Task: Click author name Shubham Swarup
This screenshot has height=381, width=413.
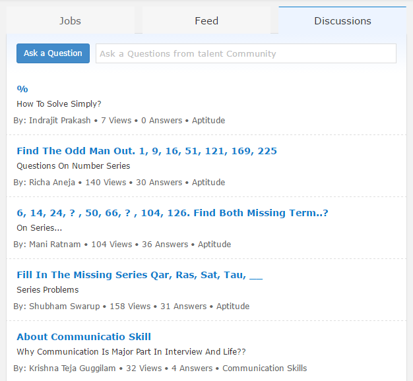Action: (x=65, y=307)
